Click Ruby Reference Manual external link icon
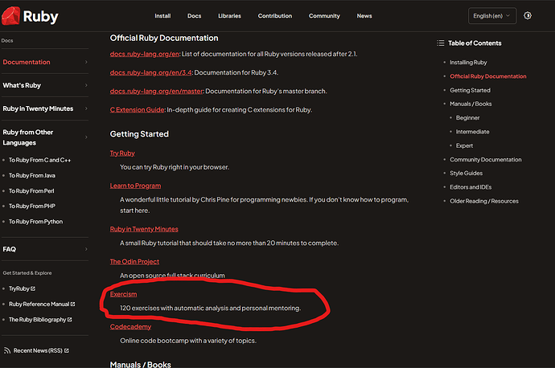Screen dimensions: 555x368 pos(72,304)
